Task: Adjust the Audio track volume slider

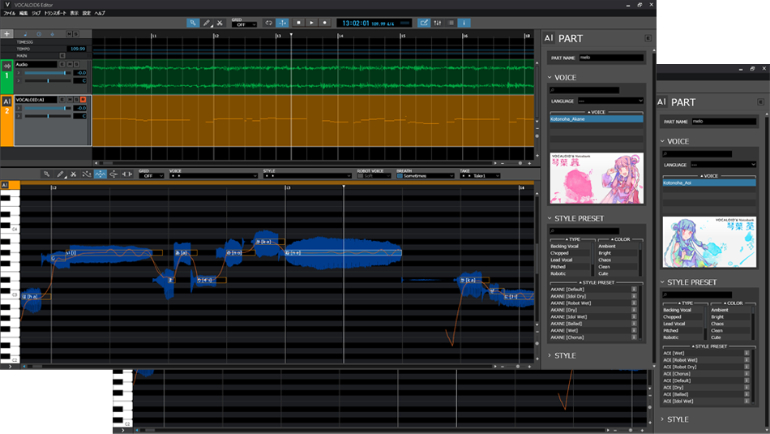Action: 48,73
